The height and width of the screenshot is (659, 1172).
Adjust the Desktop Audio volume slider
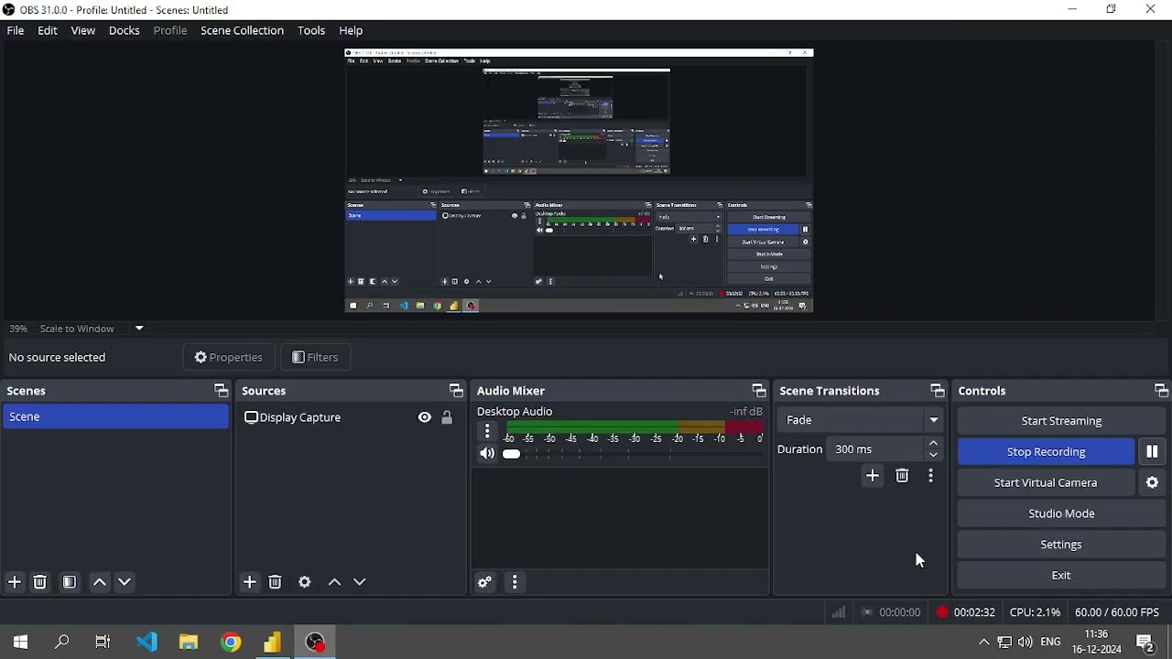(632, 454)
